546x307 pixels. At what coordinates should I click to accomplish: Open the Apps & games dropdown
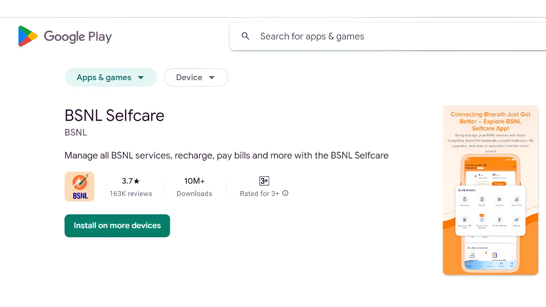[x=111, y=77]
